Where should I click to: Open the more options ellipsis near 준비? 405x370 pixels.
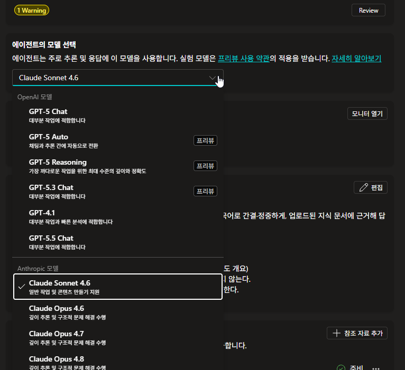click(376, 368)
